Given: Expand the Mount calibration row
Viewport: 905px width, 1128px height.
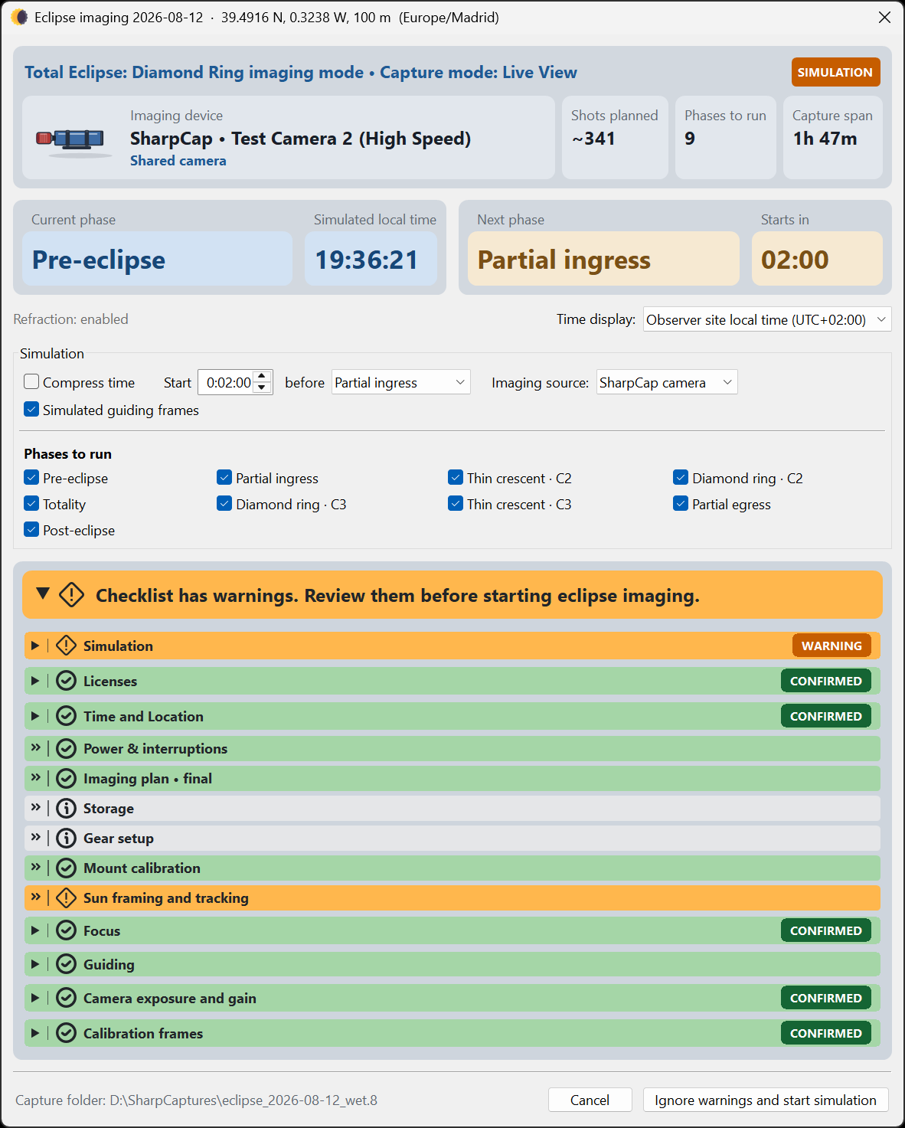Looking at the screenshot, I should pos(35,866).
